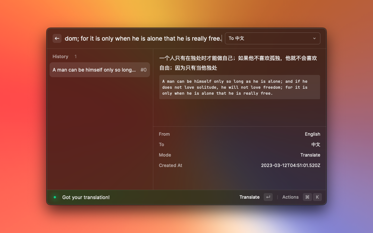Click the original English quote block

point(239,87)
